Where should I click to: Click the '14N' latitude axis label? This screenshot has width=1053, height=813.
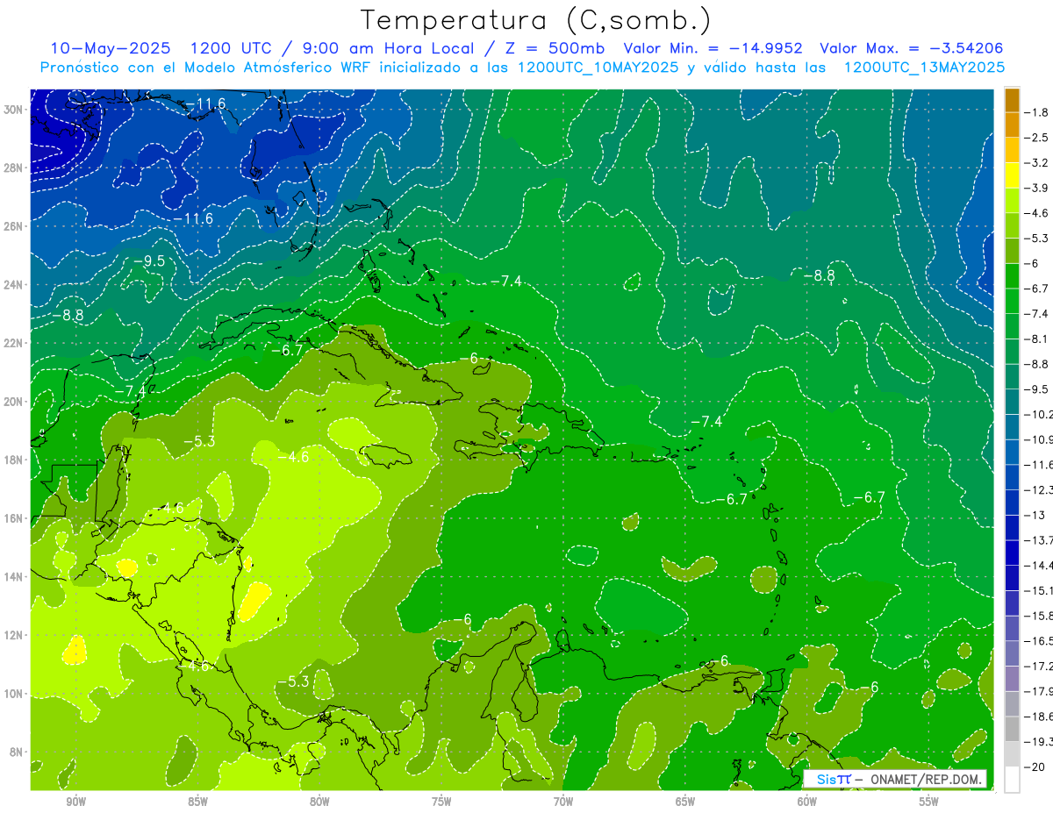pos(15,576)
